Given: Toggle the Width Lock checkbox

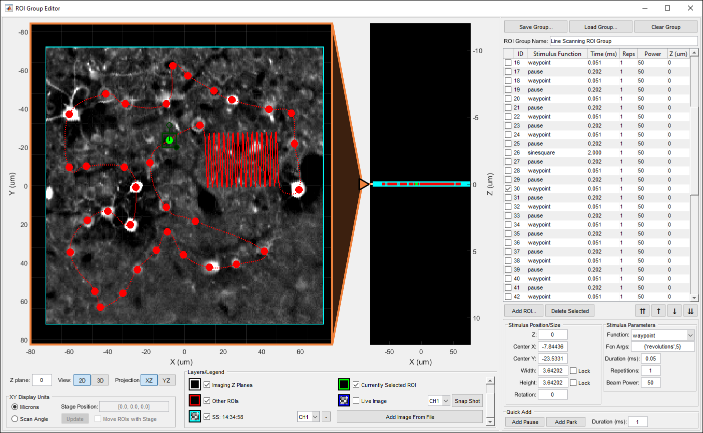Looking at the screenshot, I should tap(573, 371).
